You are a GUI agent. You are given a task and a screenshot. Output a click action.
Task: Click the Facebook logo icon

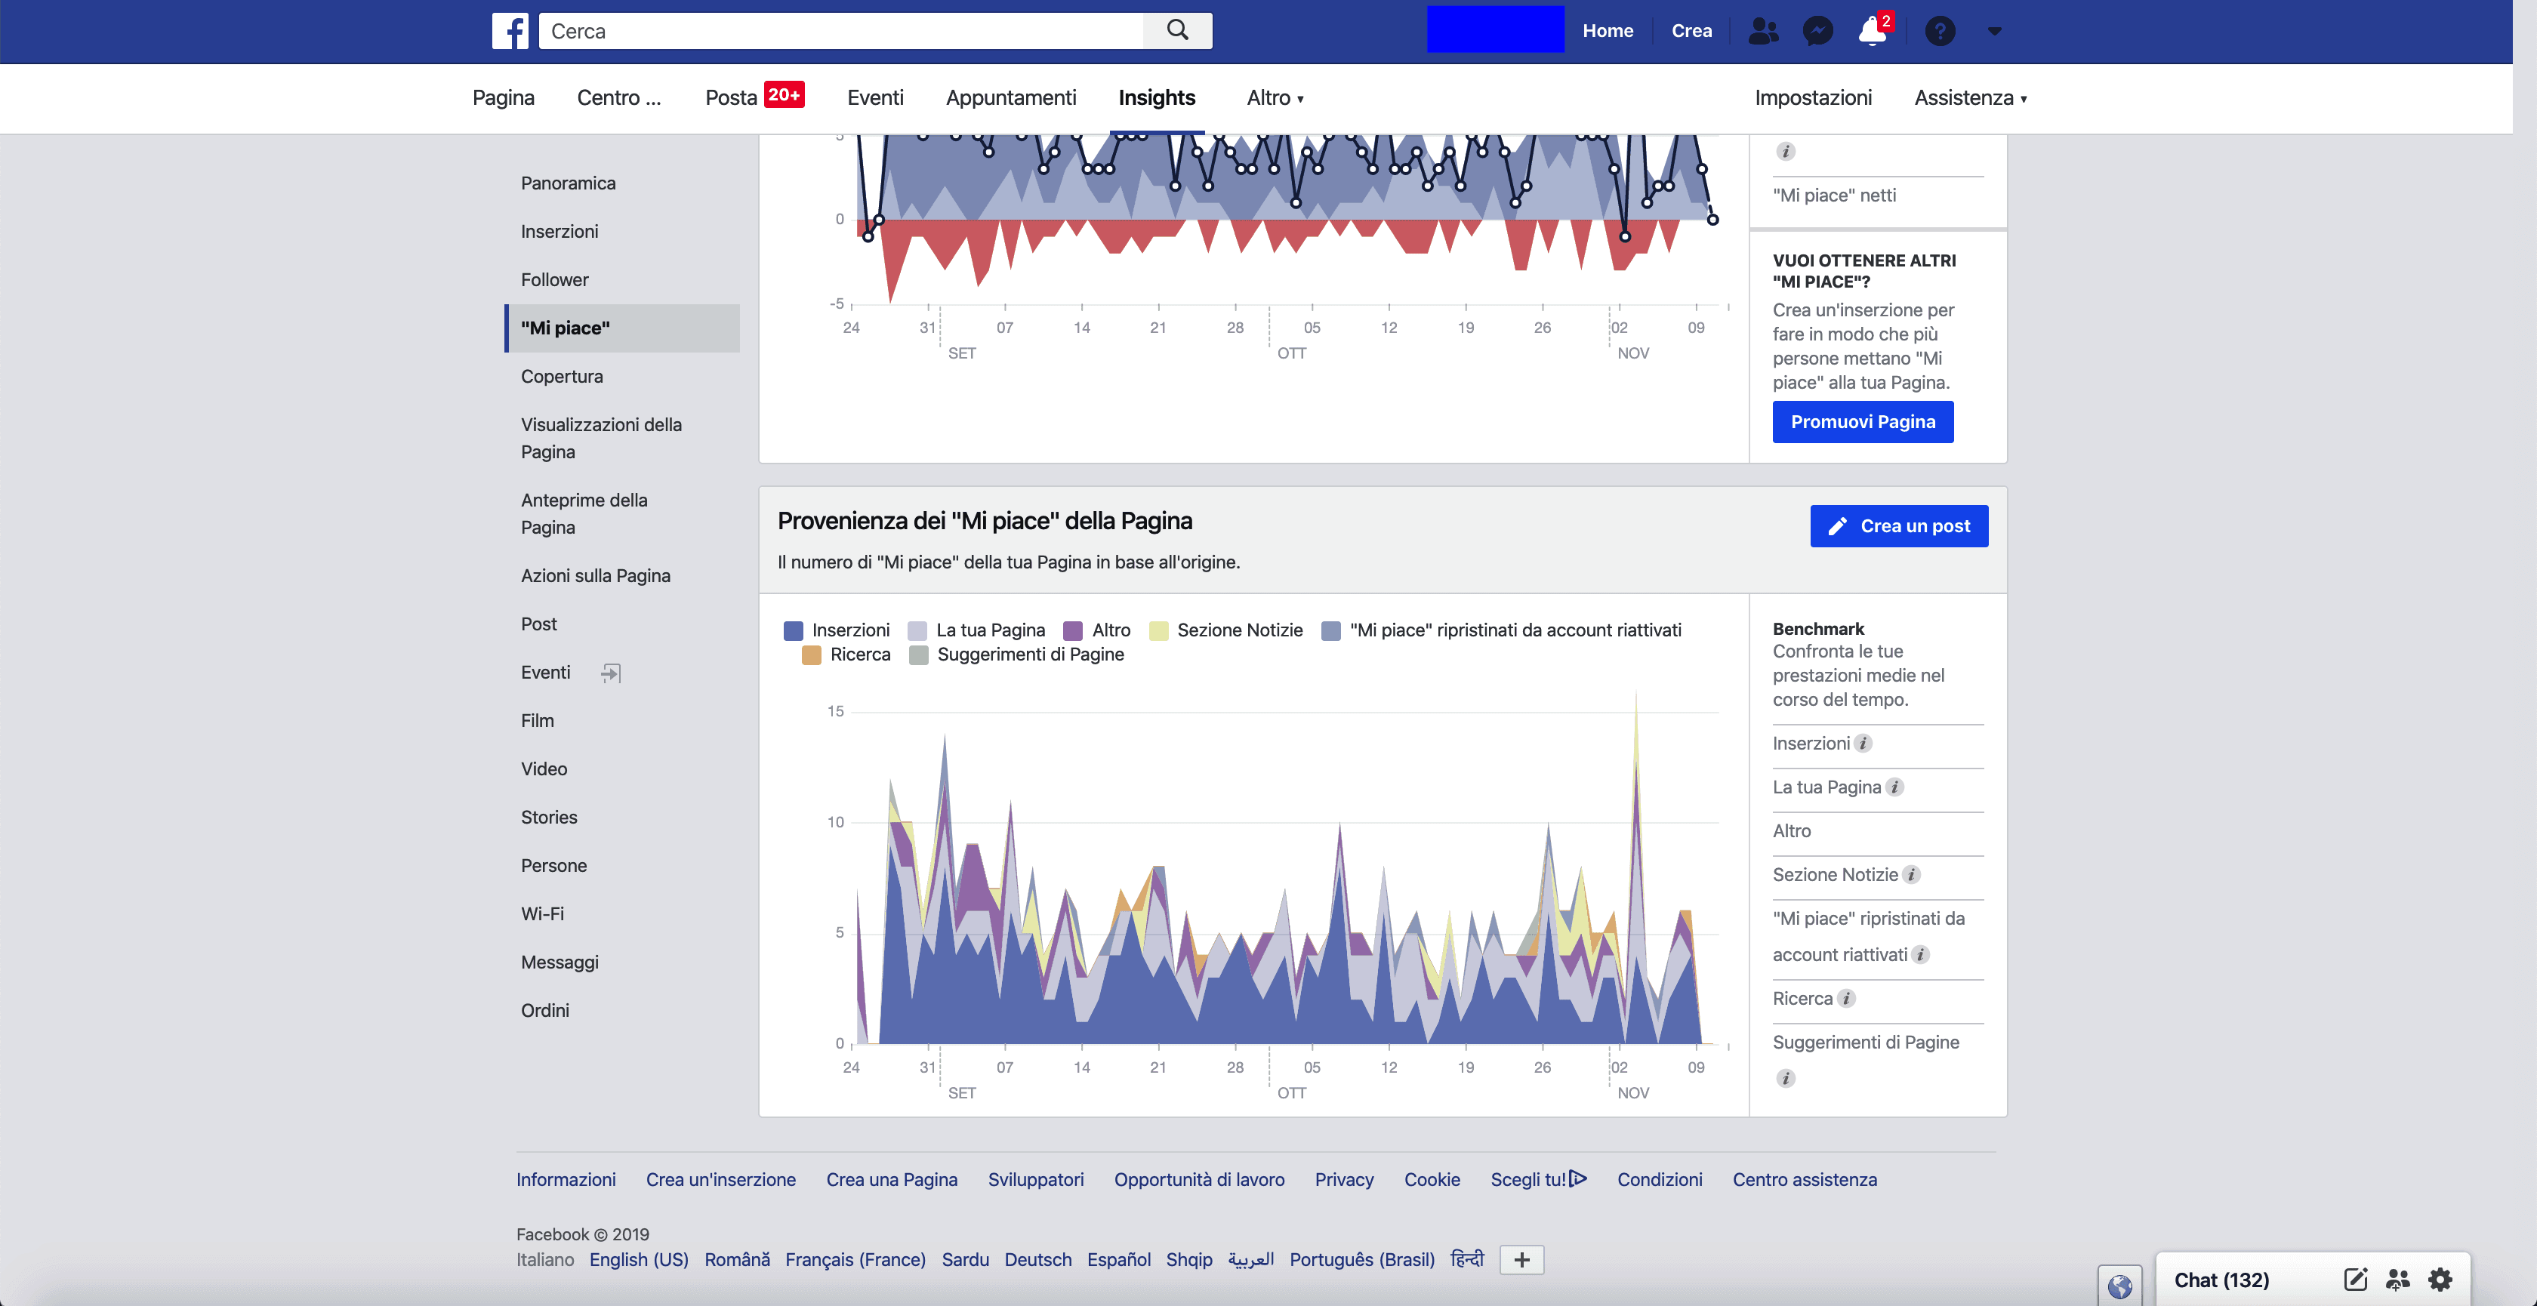[x=510, y=30]
